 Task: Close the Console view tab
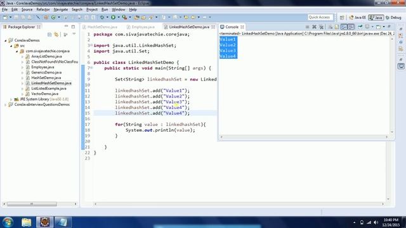pyautogui.click(x=242, y=27)
